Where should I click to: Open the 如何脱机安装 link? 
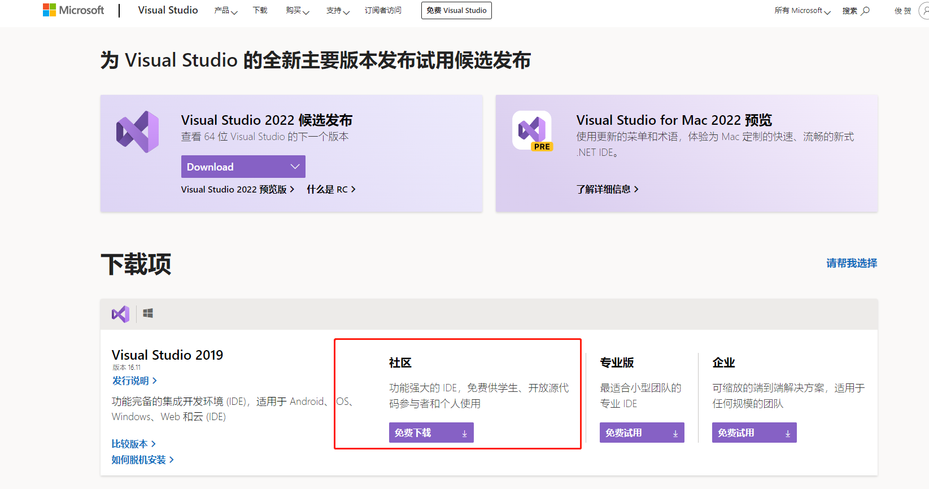coord(143,460)
